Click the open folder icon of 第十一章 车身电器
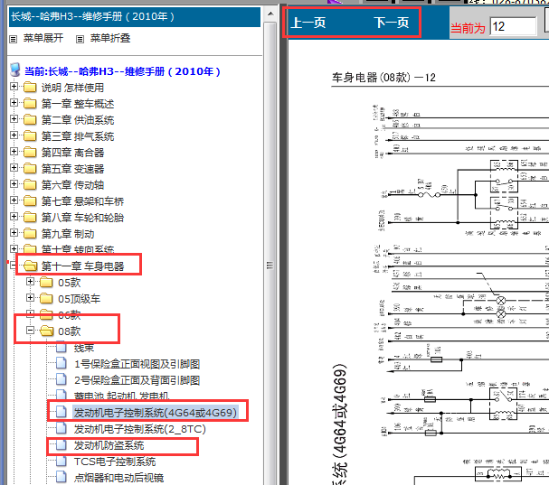 [31, 266]
